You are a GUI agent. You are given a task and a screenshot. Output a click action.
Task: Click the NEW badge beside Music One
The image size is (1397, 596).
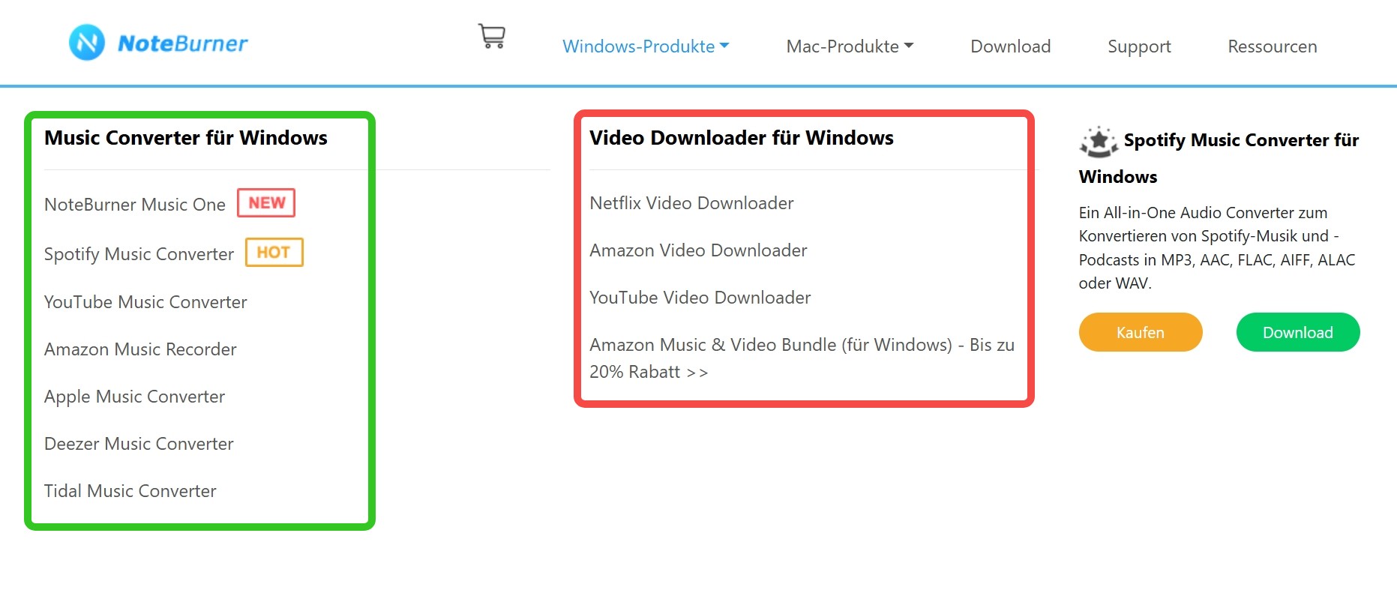click(266, 203)
